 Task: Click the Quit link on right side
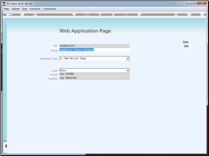(186, 46)
